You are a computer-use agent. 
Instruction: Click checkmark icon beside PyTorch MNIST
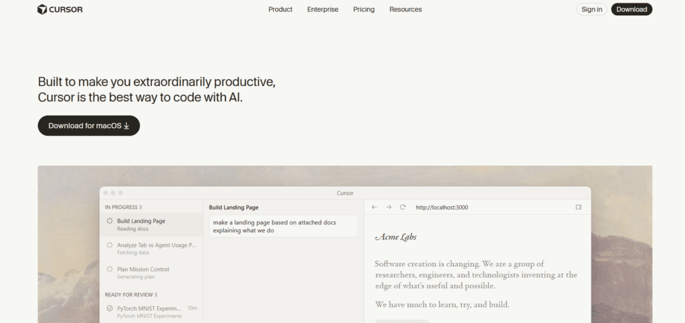tap(110, 308)
